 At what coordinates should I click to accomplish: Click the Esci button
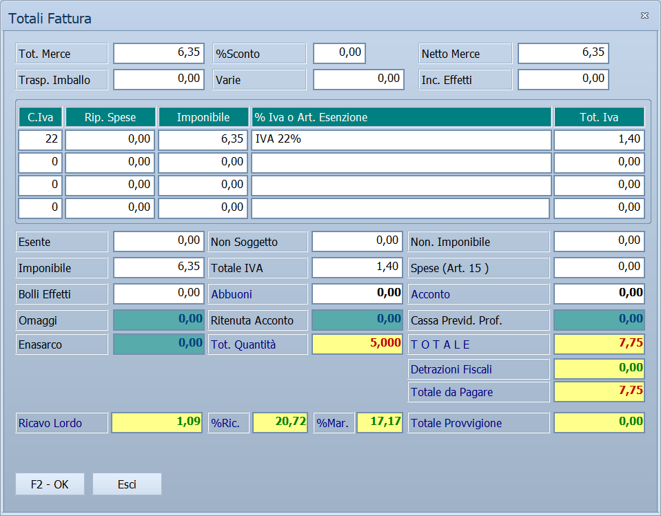click(127, 484)
